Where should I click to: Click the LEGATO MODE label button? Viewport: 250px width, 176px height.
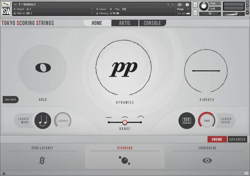pos(24,121)
